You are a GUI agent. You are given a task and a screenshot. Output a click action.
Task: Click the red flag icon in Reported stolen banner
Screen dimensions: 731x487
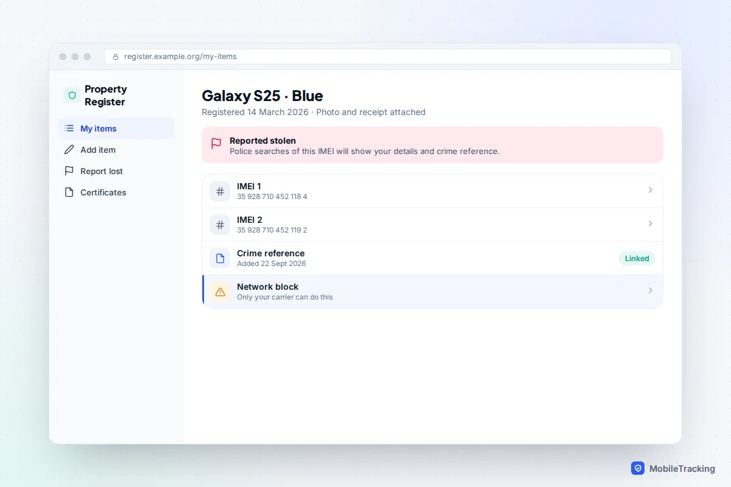click(216, 144)
